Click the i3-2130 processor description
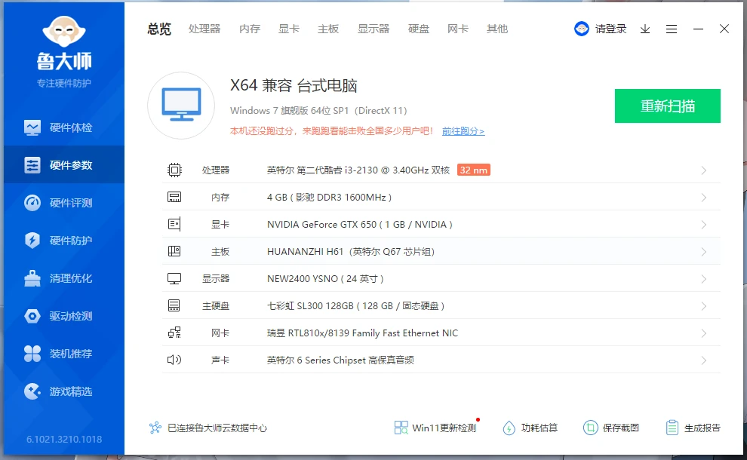Image resolution: width=747 pixels, height=460 pixels. click(x=358, y=170)
